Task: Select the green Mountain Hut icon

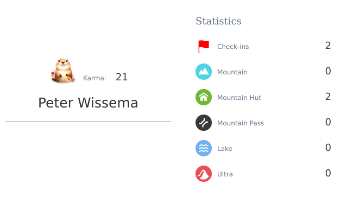Action: point(204,97)
